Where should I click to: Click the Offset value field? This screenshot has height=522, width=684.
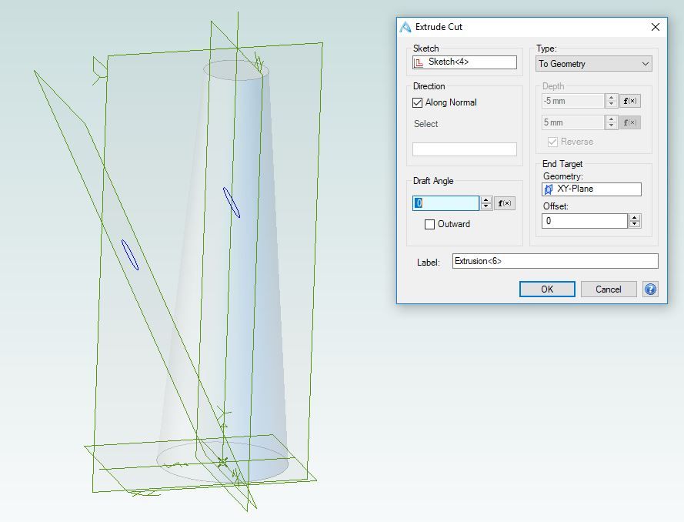[x=585, y=221]
